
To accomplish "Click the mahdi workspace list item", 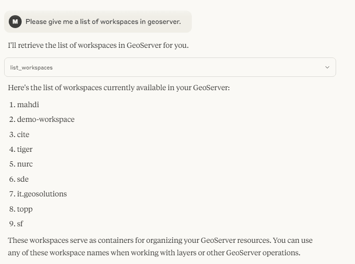I will [28, 104].
